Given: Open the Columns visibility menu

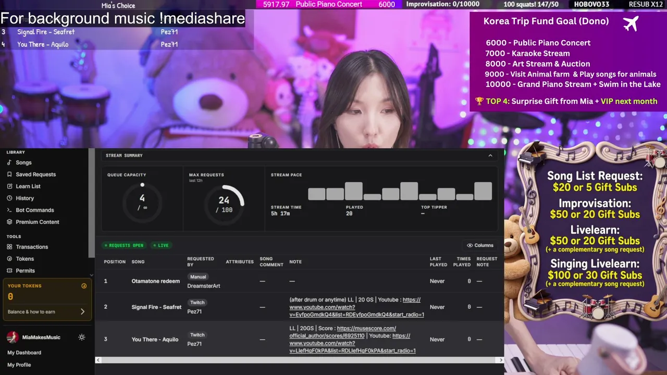Looking at the screenshot, I should point(480,245).
